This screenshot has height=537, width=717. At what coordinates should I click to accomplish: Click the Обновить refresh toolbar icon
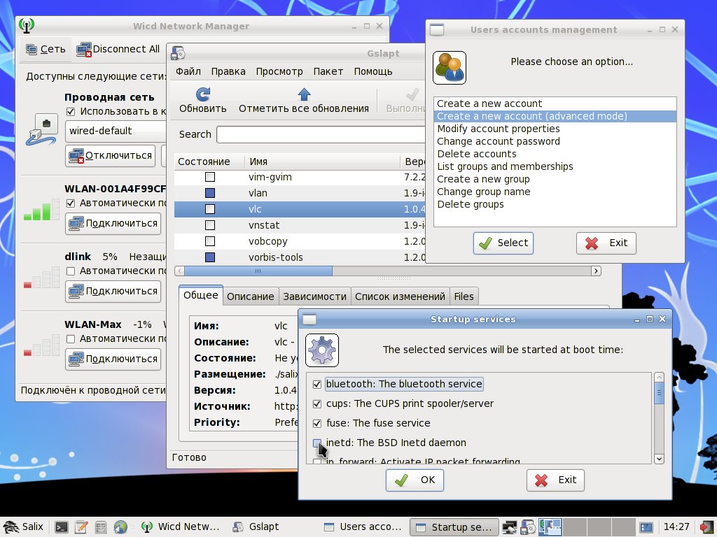click(203, 94)
